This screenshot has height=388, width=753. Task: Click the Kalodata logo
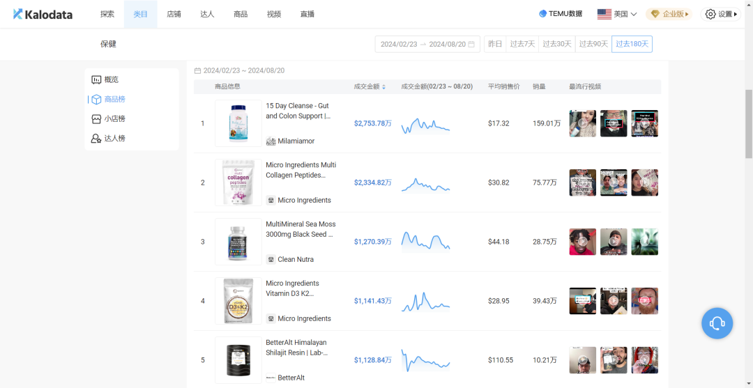coord(43,15)
